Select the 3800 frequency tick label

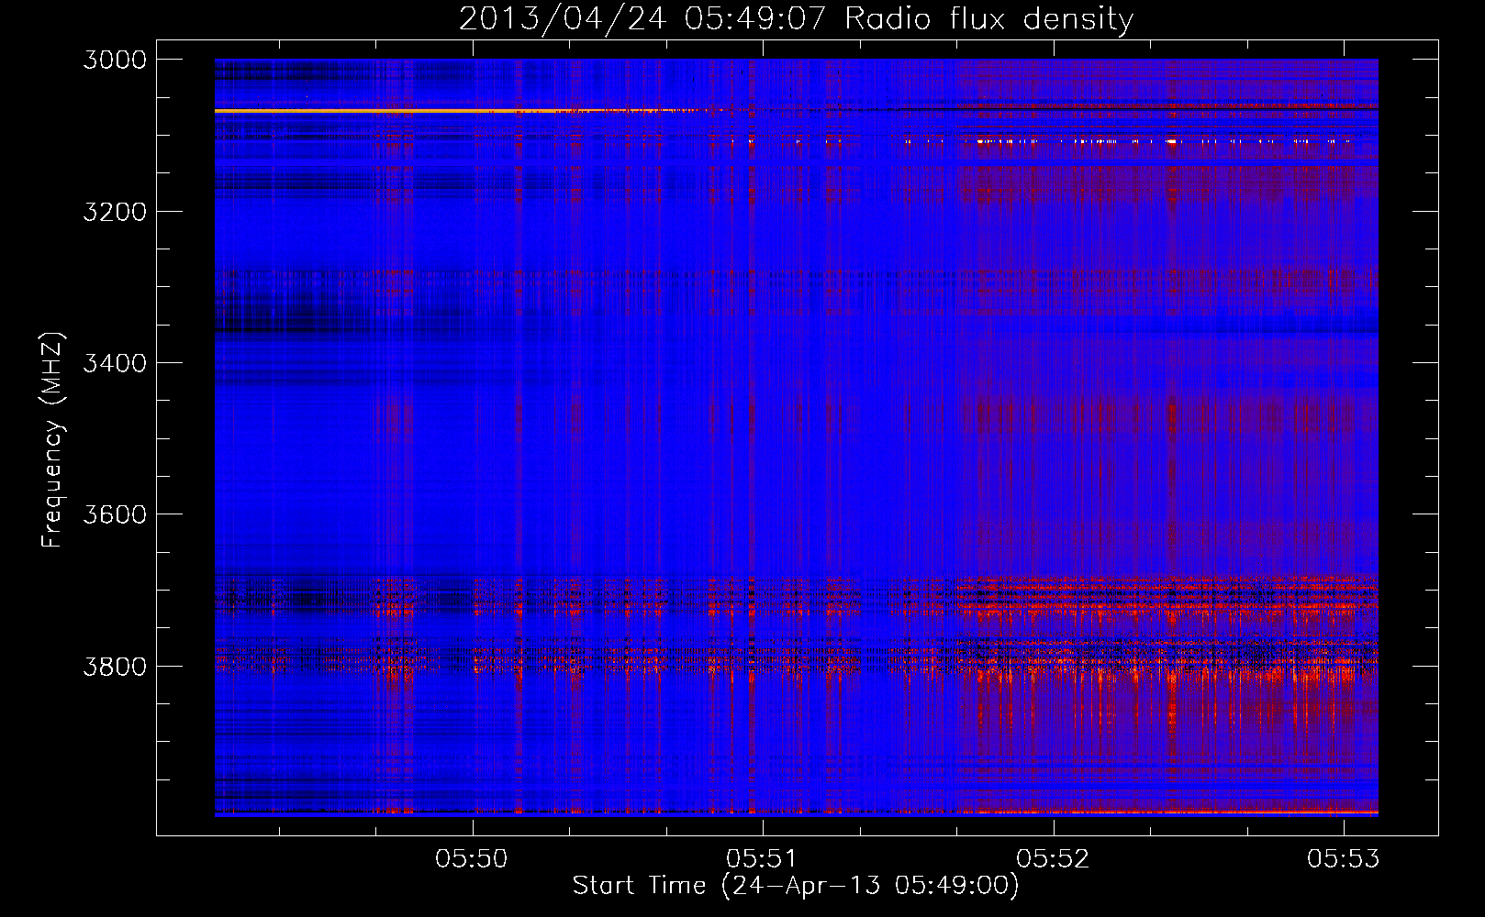tap(115, 666)
